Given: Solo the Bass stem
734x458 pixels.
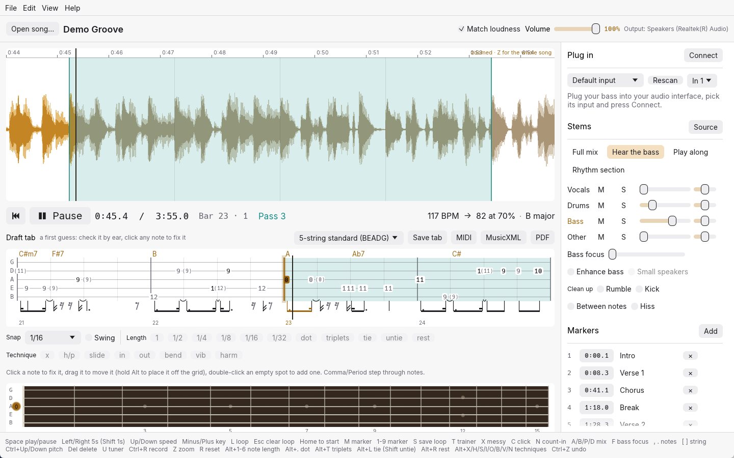Looking at the screenshot, I should coord(623,221).
